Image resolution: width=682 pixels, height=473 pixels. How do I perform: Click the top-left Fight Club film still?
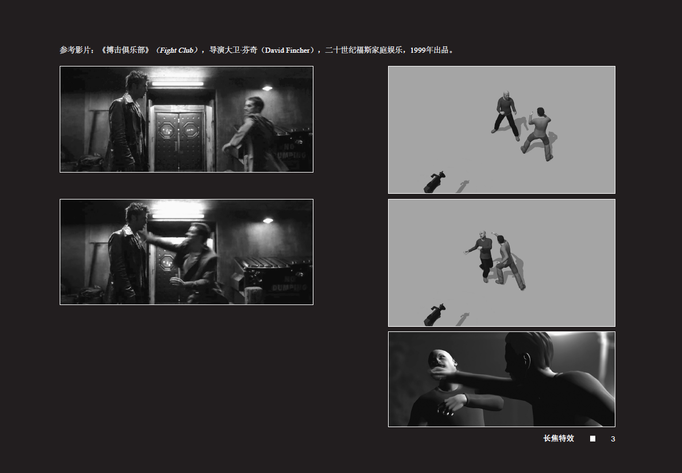(x=186, y=119)
